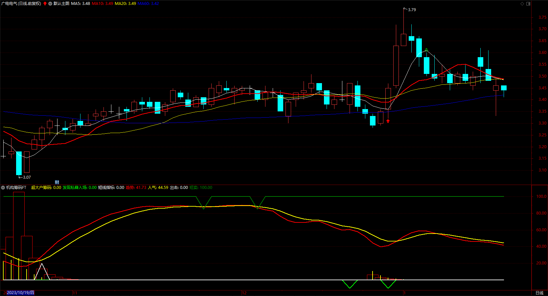The image size is (548, 296).
Task: Select the MA5: 3.48 indicator label
Action: click(80, 4)
